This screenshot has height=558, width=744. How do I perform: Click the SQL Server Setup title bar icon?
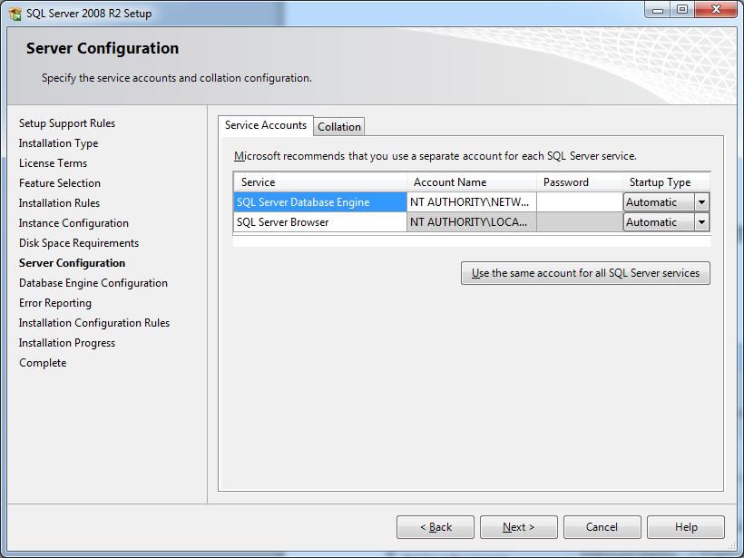tap(15, 14)
